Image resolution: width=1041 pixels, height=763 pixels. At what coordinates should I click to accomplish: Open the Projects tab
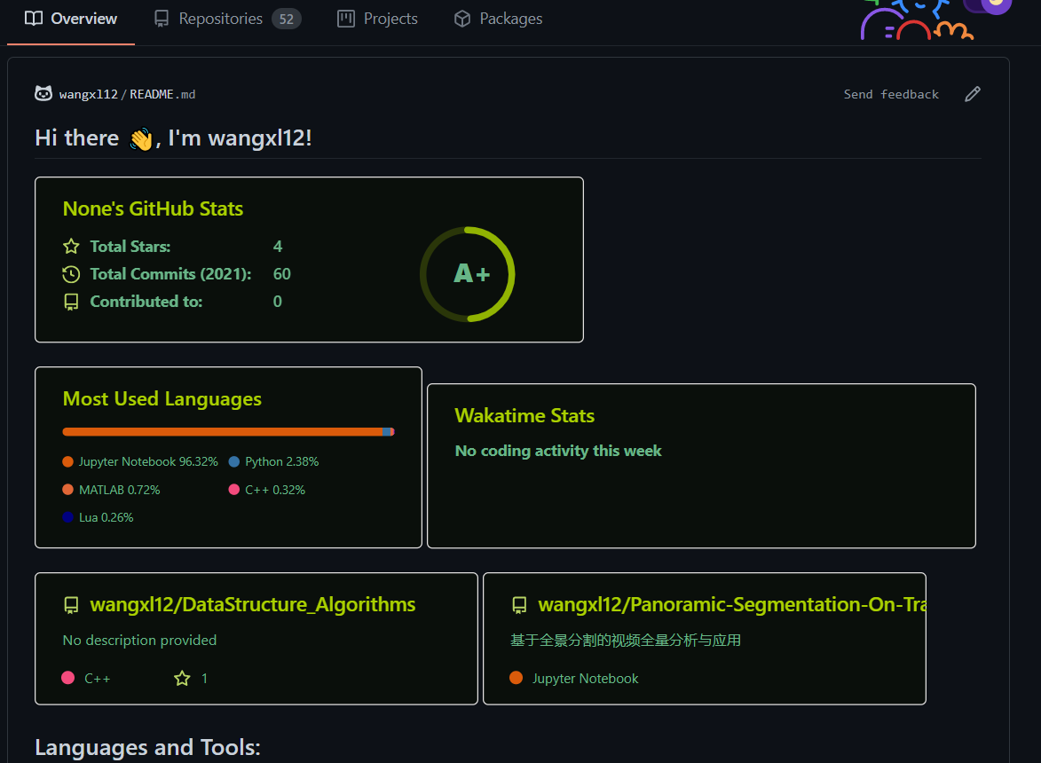pos(377,19)
